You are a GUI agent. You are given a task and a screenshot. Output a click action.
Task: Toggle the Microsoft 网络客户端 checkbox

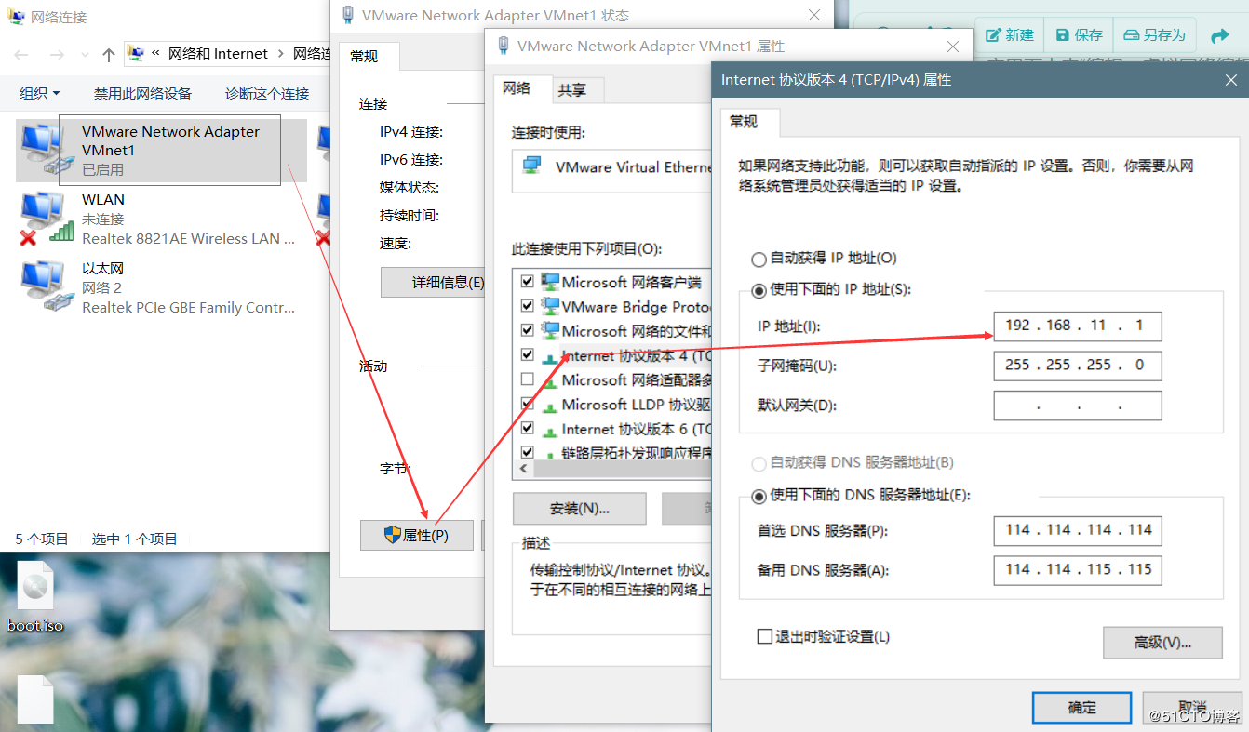click(x=528, y=282)
